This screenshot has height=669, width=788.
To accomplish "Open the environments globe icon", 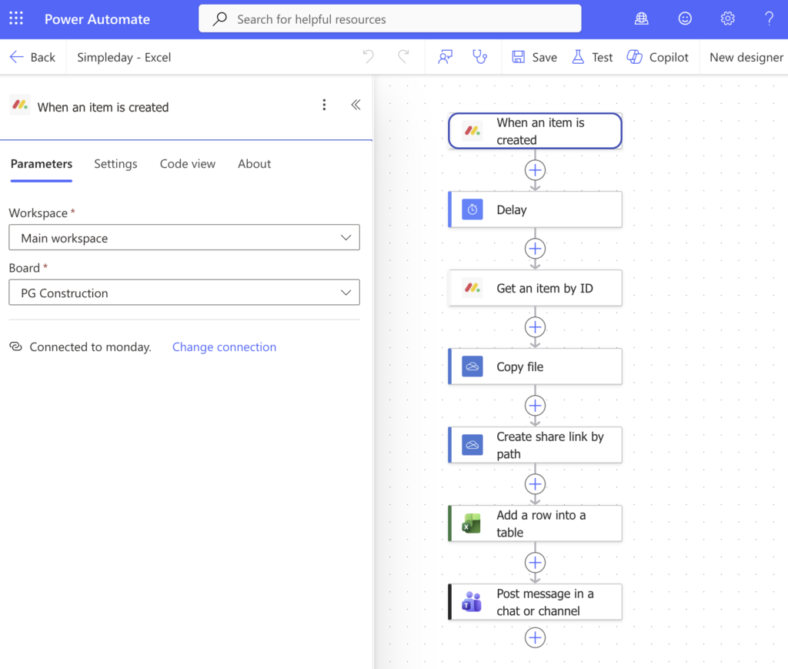I will pos(641,19).
